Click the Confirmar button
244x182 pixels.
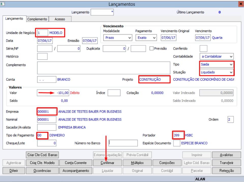pyautogui.click(x=107, y=163)
